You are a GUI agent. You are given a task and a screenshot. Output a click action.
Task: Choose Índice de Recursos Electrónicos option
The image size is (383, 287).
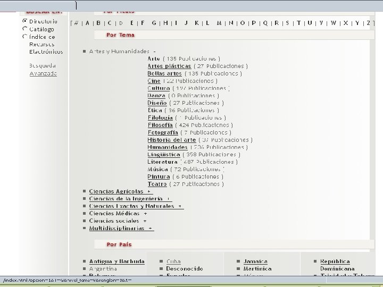pos(24,37)
